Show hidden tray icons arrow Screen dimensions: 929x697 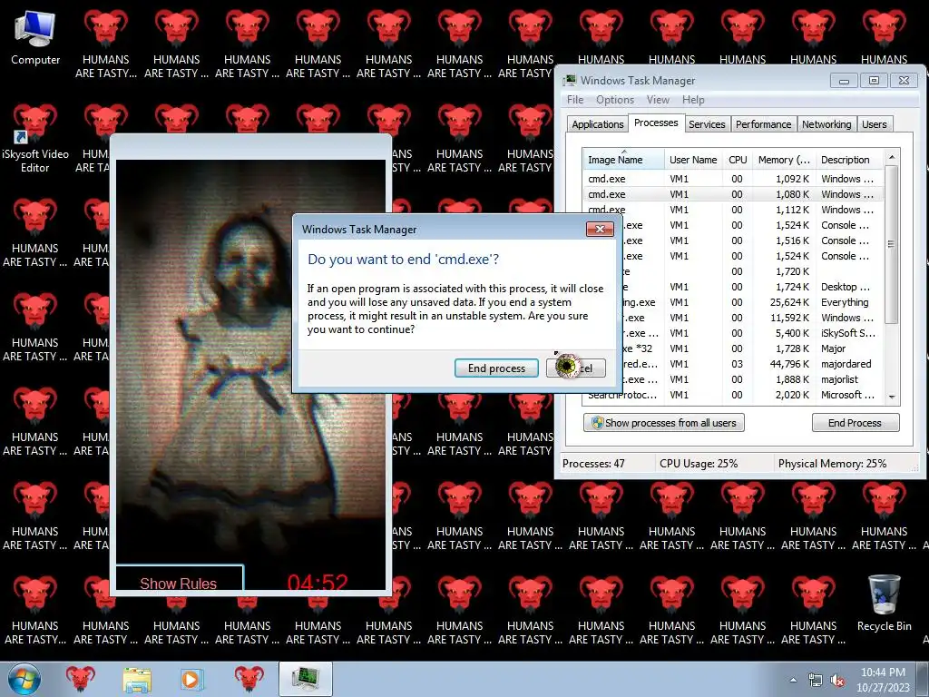pyautogui.click(x=793, y=680)
